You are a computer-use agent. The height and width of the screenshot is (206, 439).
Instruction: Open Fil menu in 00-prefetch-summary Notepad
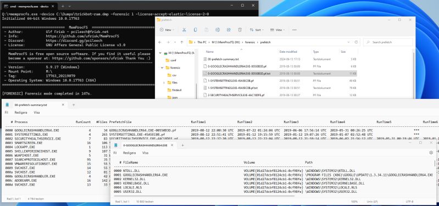(6, 113)
